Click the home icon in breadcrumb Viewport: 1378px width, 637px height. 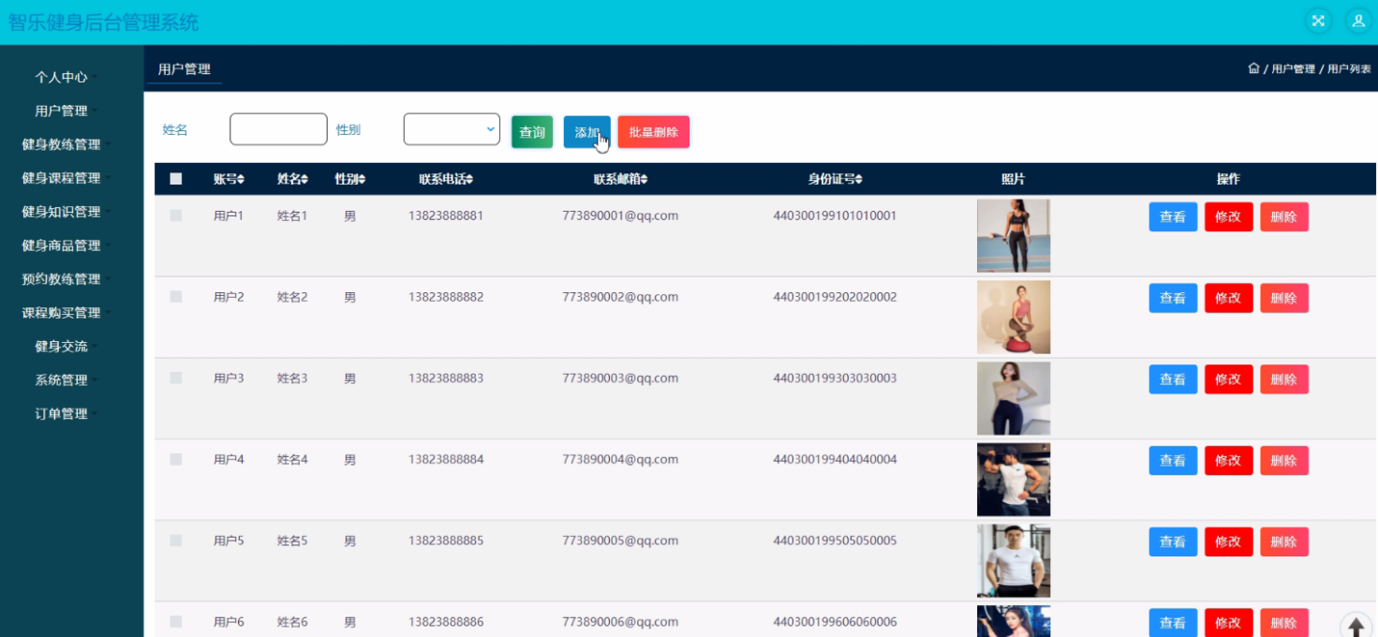coord(1253,68)
